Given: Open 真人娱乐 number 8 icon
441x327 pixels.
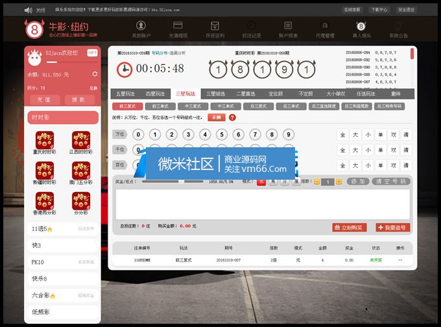Looking at the screenshot, I should [x=361, y=26].
